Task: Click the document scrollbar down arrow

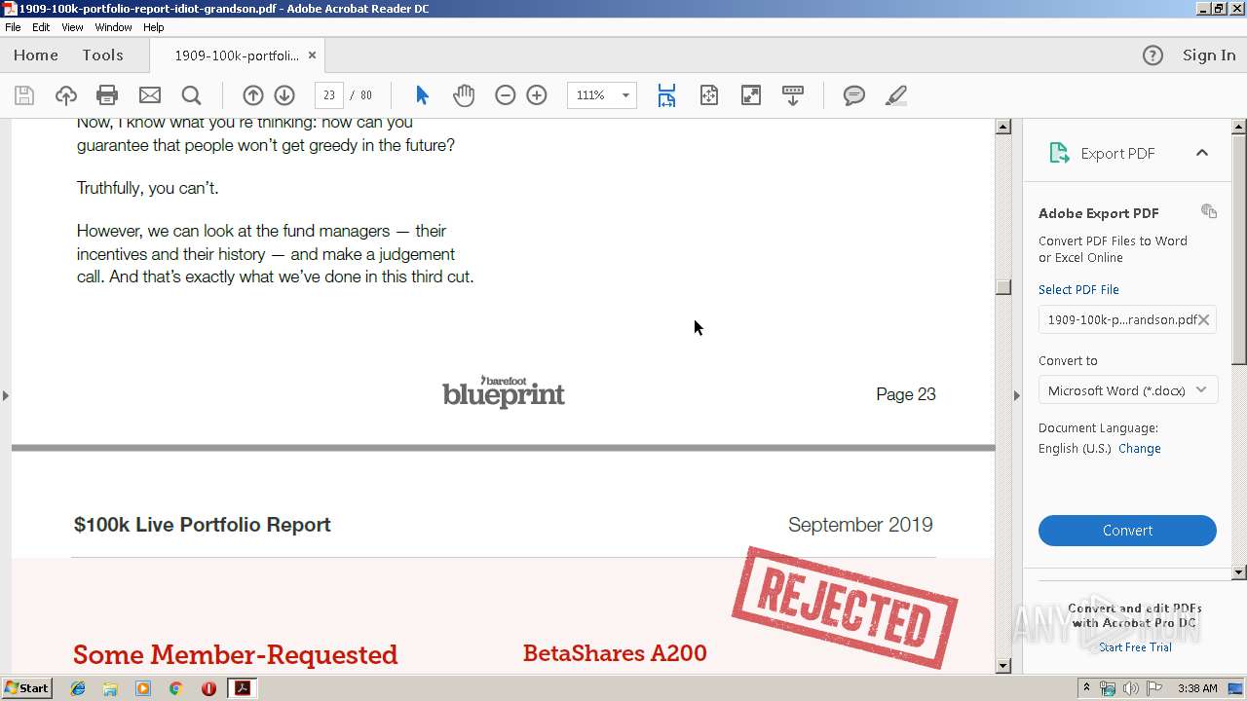Action: (x=1002, y=666)
